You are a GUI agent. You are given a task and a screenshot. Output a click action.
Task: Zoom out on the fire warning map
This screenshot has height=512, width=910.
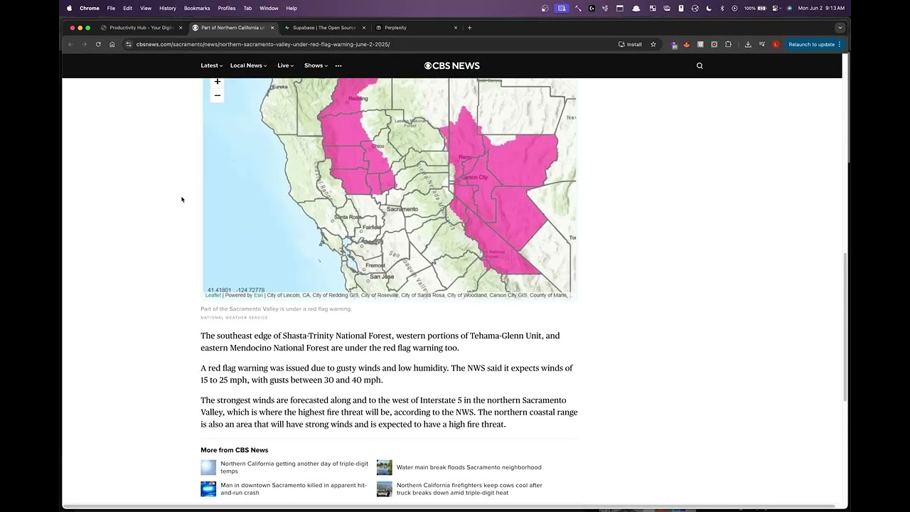point(217,95)
